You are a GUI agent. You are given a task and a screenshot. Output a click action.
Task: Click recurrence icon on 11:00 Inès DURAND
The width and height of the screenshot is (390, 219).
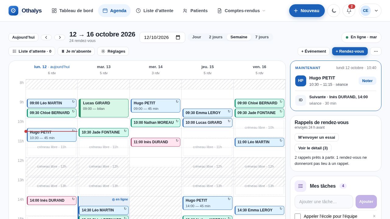[x=177, y=141]
